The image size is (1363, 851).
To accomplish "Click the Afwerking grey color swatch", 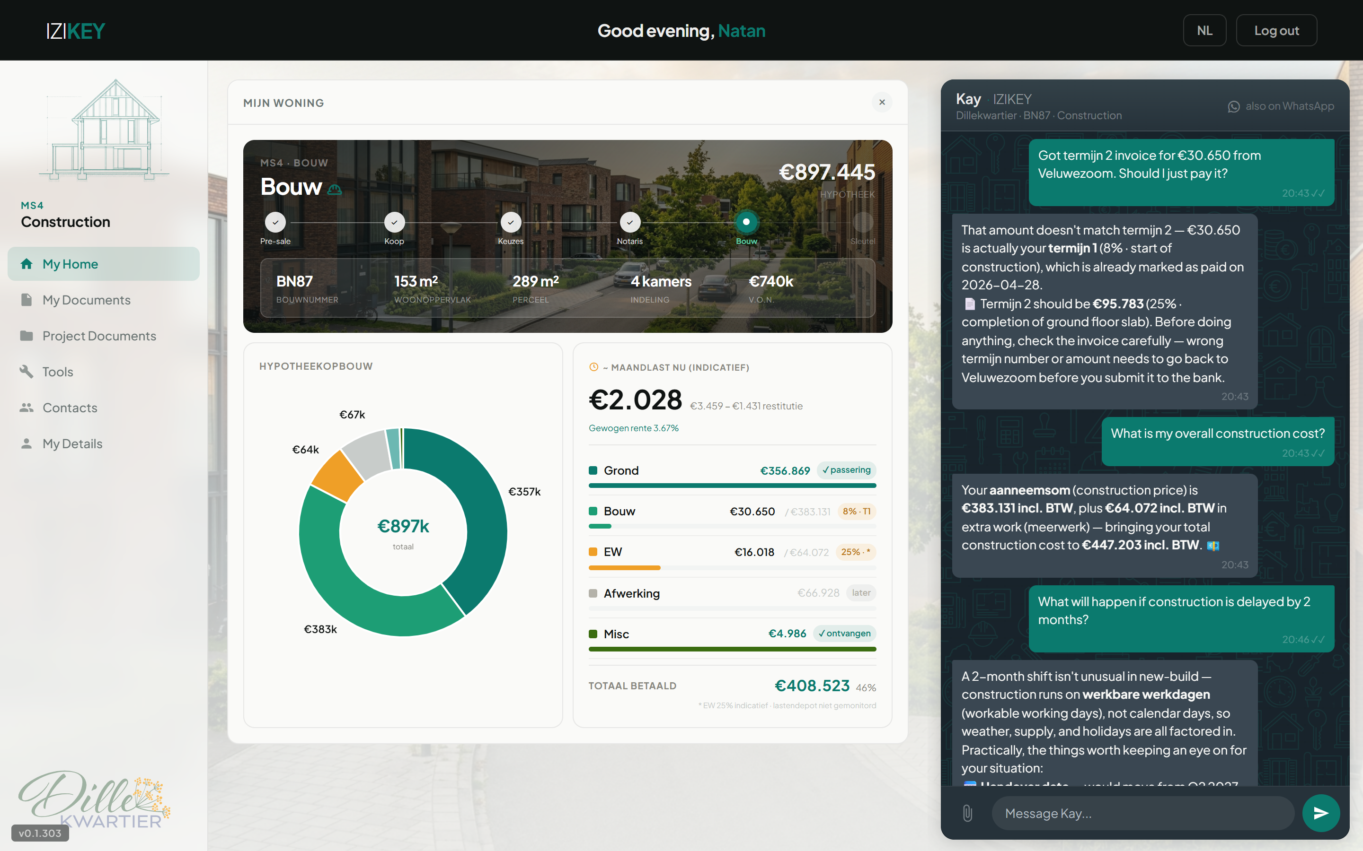I will click(593, 593).
